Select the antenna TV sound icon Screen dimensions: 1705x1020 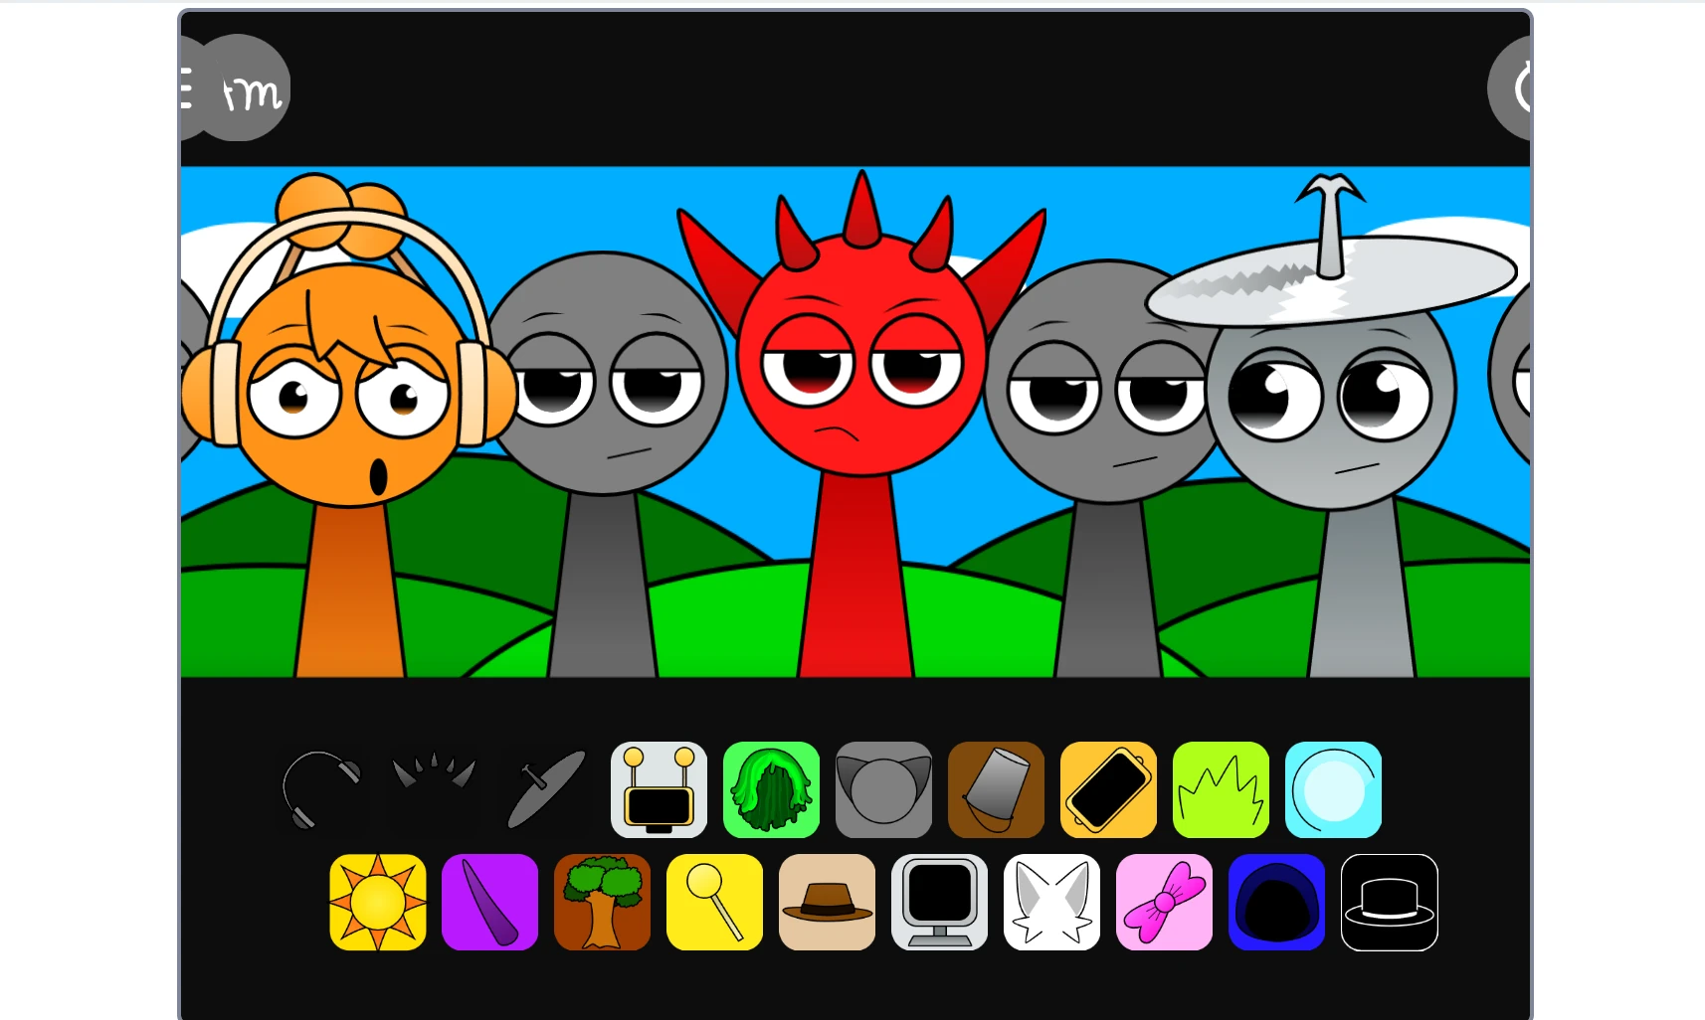[658, 790]
